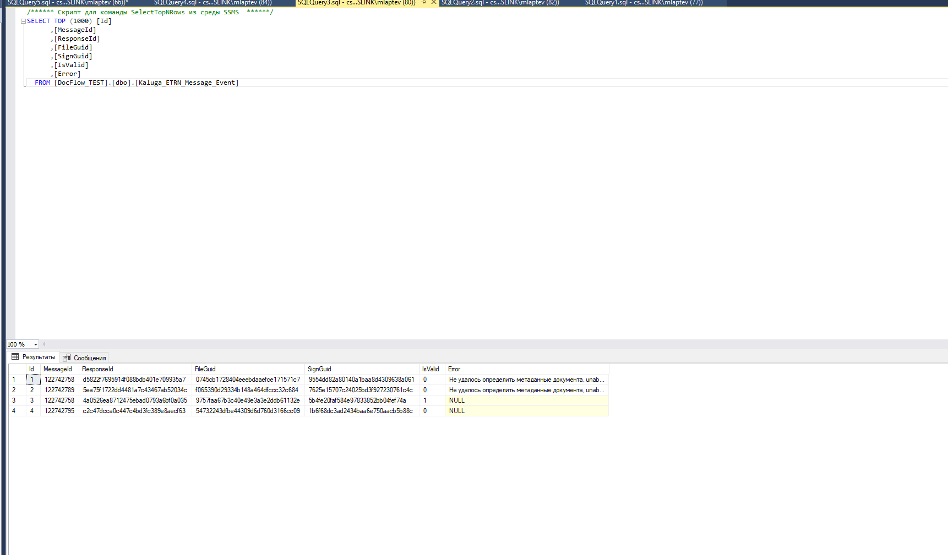This screenshot has height=555, width=948.
Task: Select result row 2 via row header
Action: click(17, 390)
